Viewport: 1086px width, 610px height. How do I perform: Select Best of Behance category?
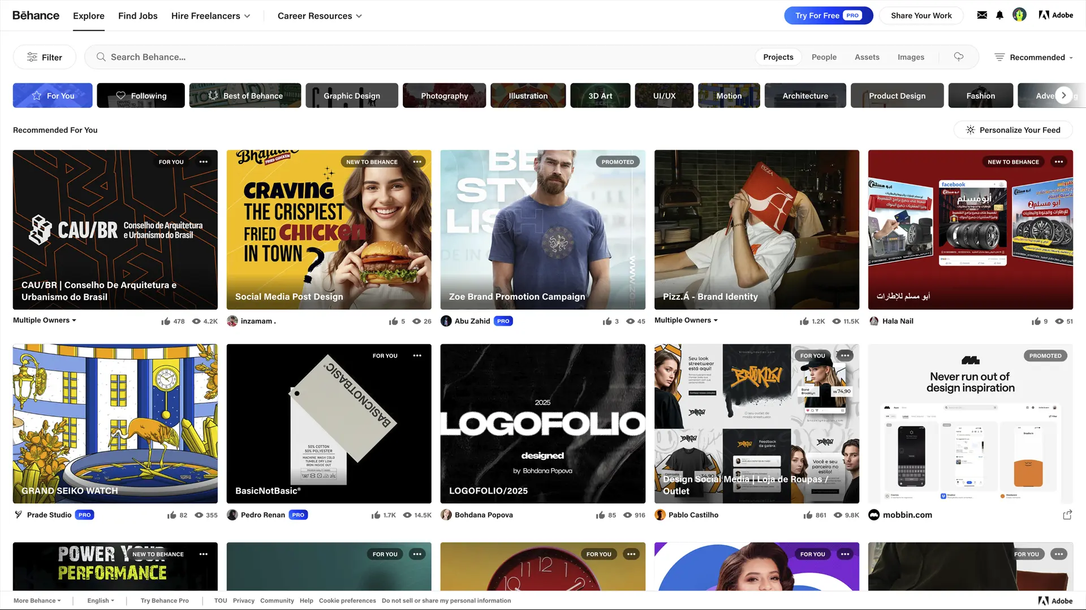tap(245, 95)
